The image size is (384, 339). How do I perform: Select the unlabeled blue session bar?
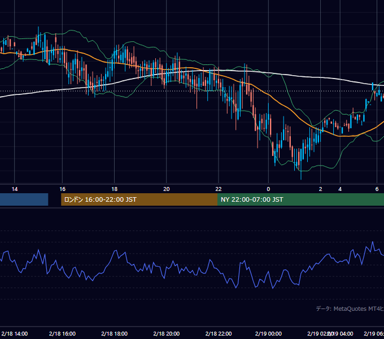coord(24,199)
